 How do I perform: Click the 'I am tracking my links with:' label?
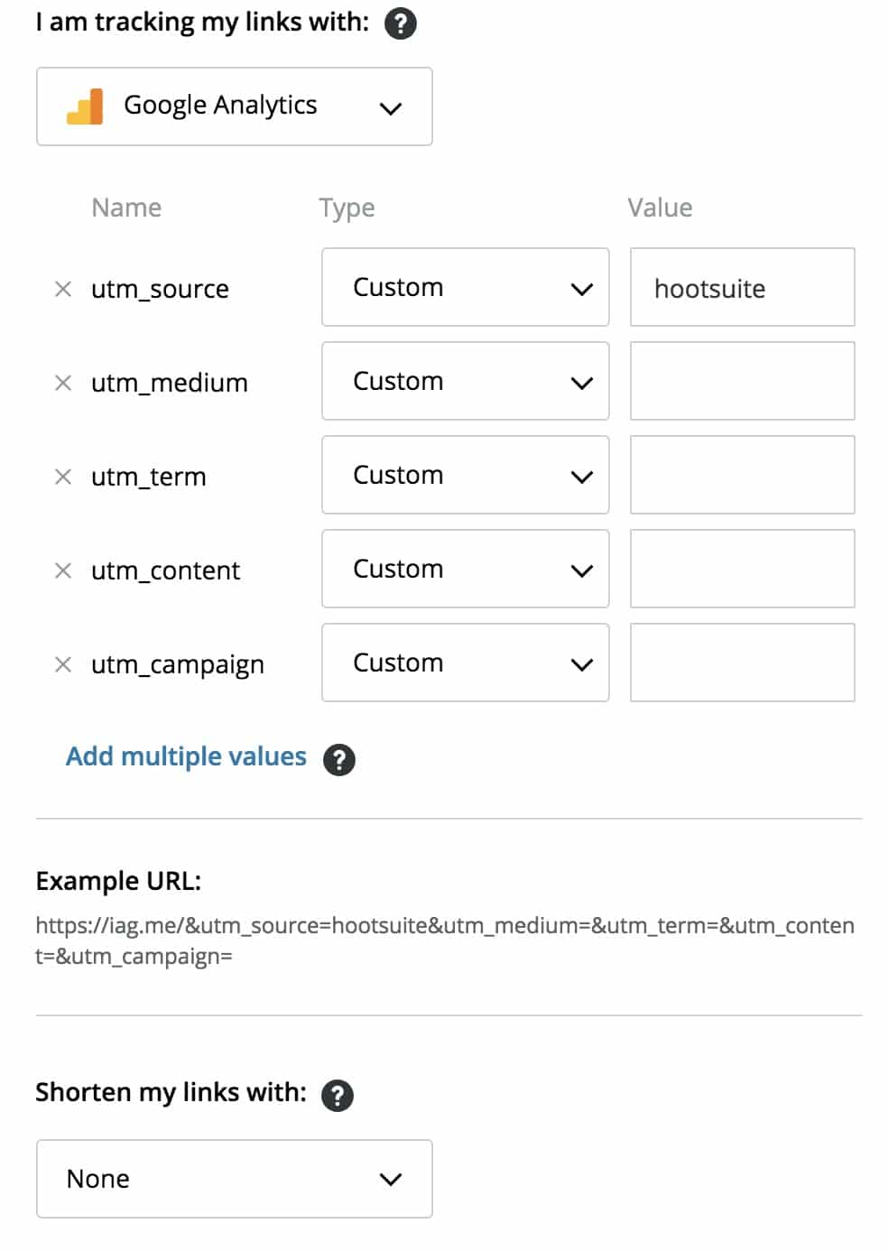tap(202, 23)
